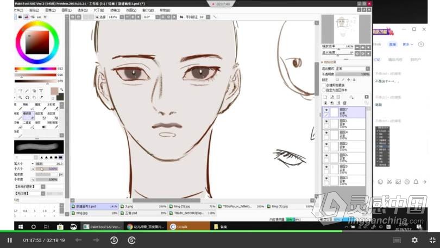Hide layer 图层6

(326, 156)
